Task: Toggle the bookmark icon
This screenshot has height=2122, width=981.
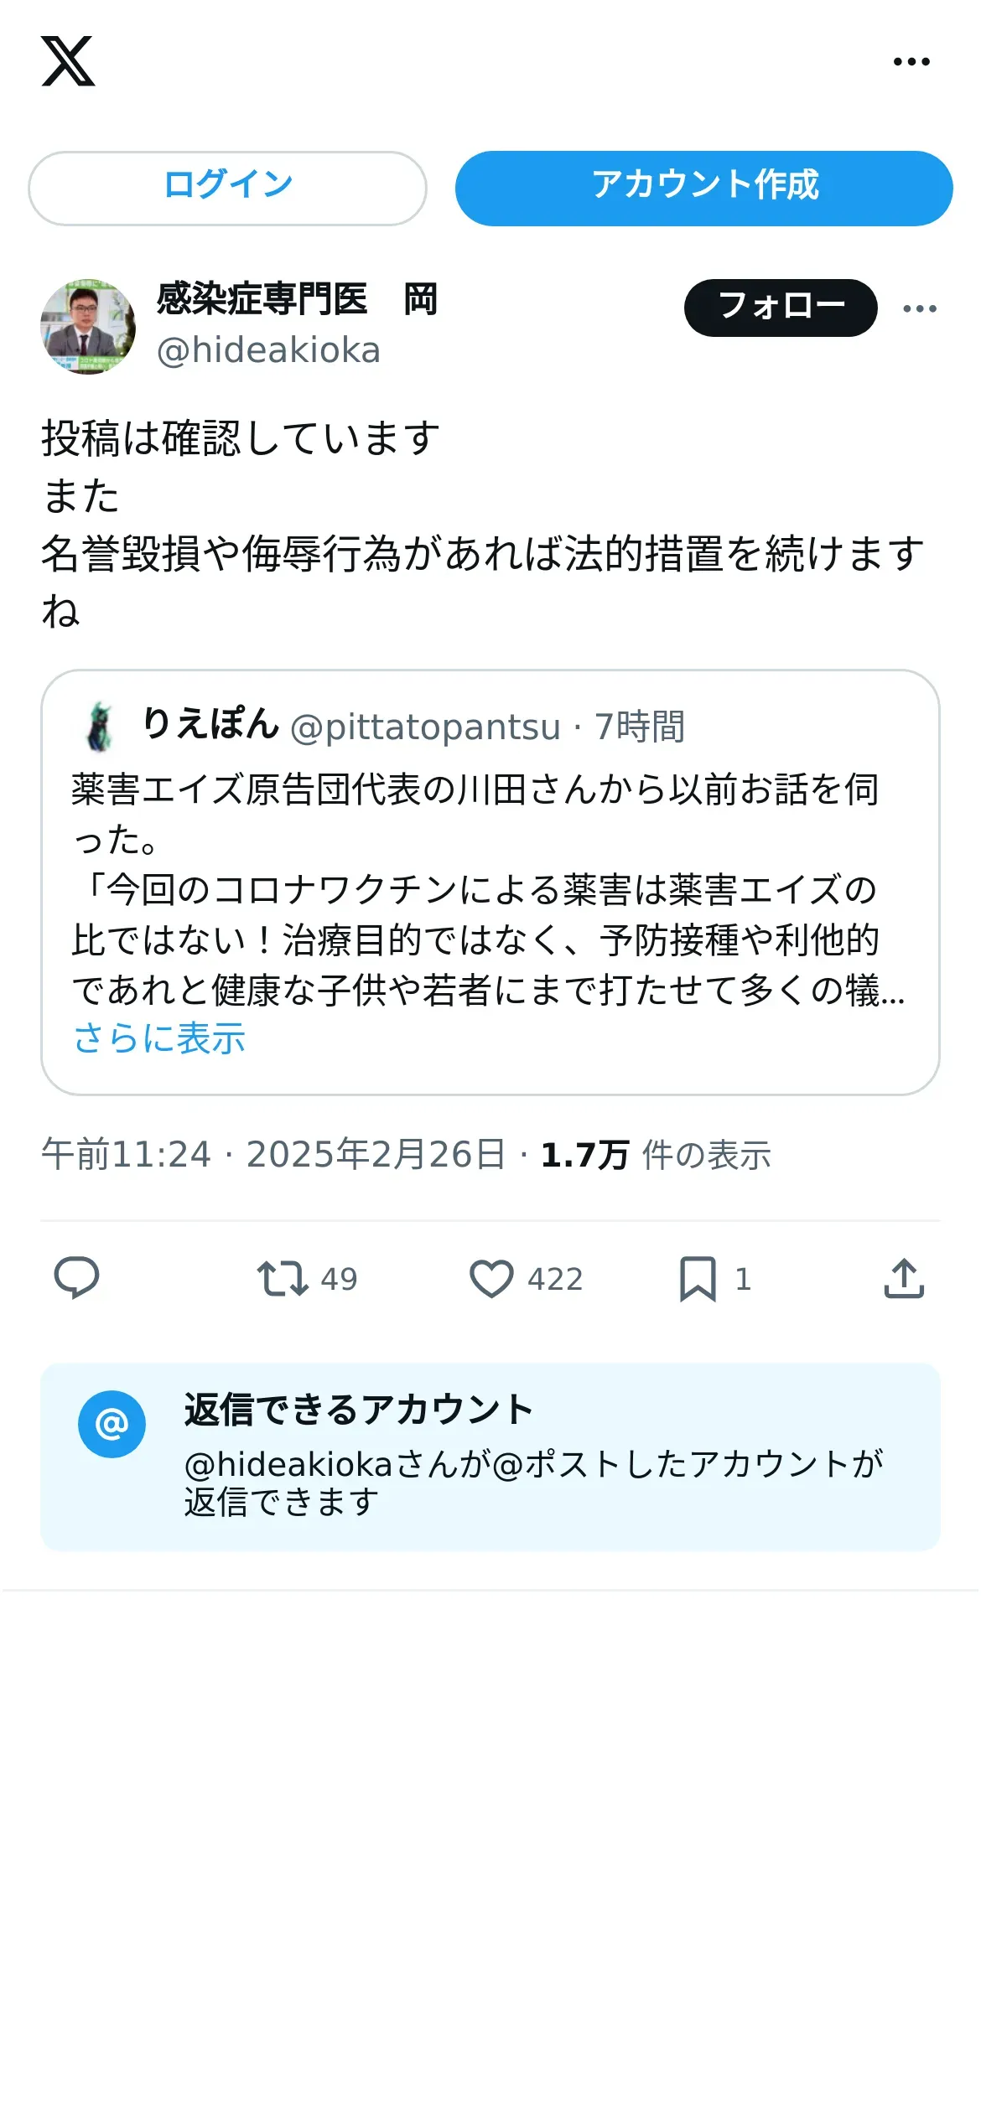Action: pos(698,1279)
